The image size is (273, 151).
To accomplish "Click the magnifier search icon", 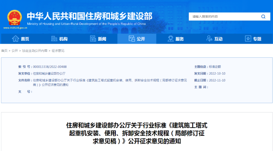I will coord(263,16).
